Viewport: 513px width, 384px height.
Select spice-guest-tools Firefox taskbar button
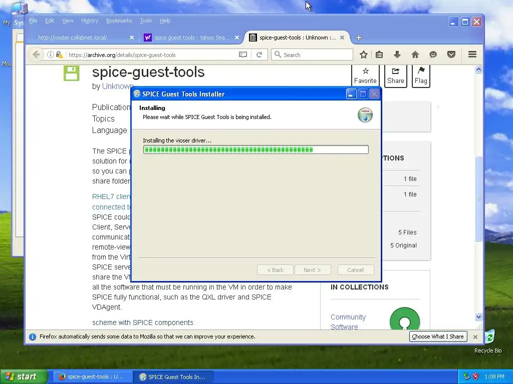coord(93,377)
